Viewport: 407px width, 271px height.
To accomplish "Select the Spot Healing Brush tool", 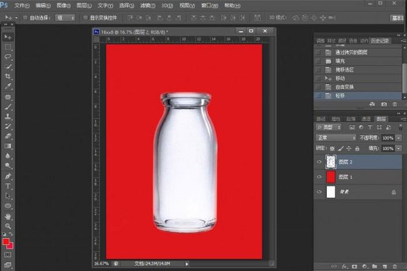I will [x=8, y=97].
